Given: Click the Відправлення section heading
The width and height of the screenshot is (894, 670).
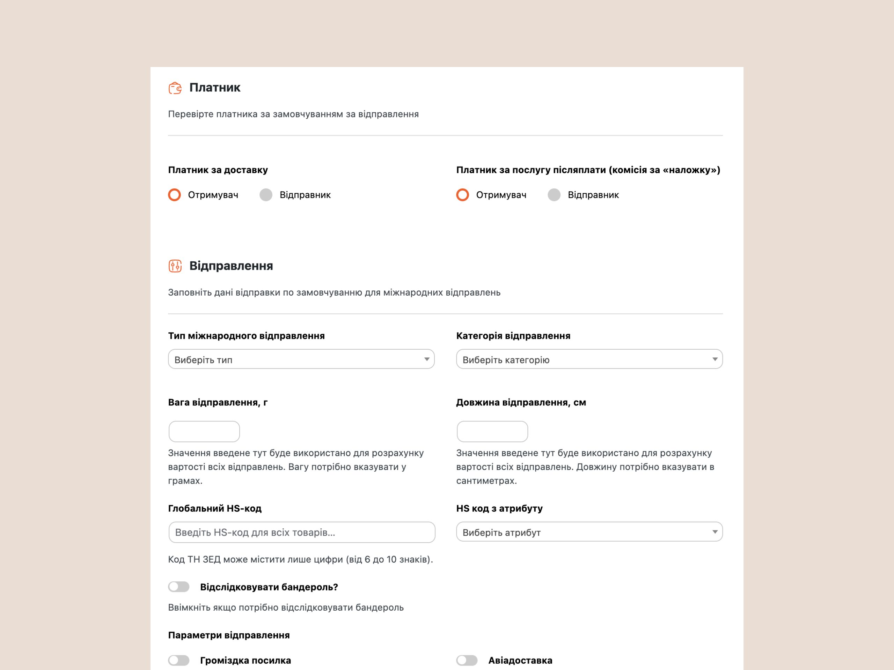Looking at the screenshot, I should (231, 266).
